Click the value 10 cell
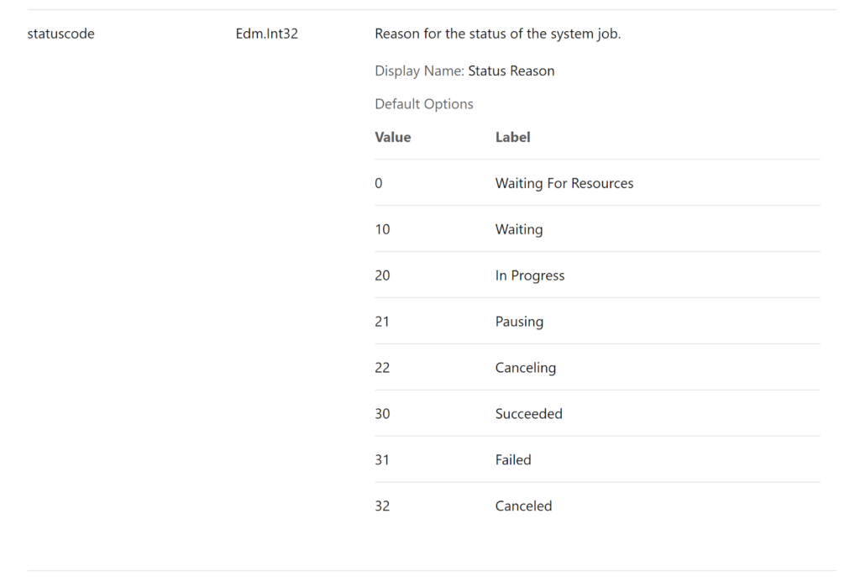 (x=382, y=229)
